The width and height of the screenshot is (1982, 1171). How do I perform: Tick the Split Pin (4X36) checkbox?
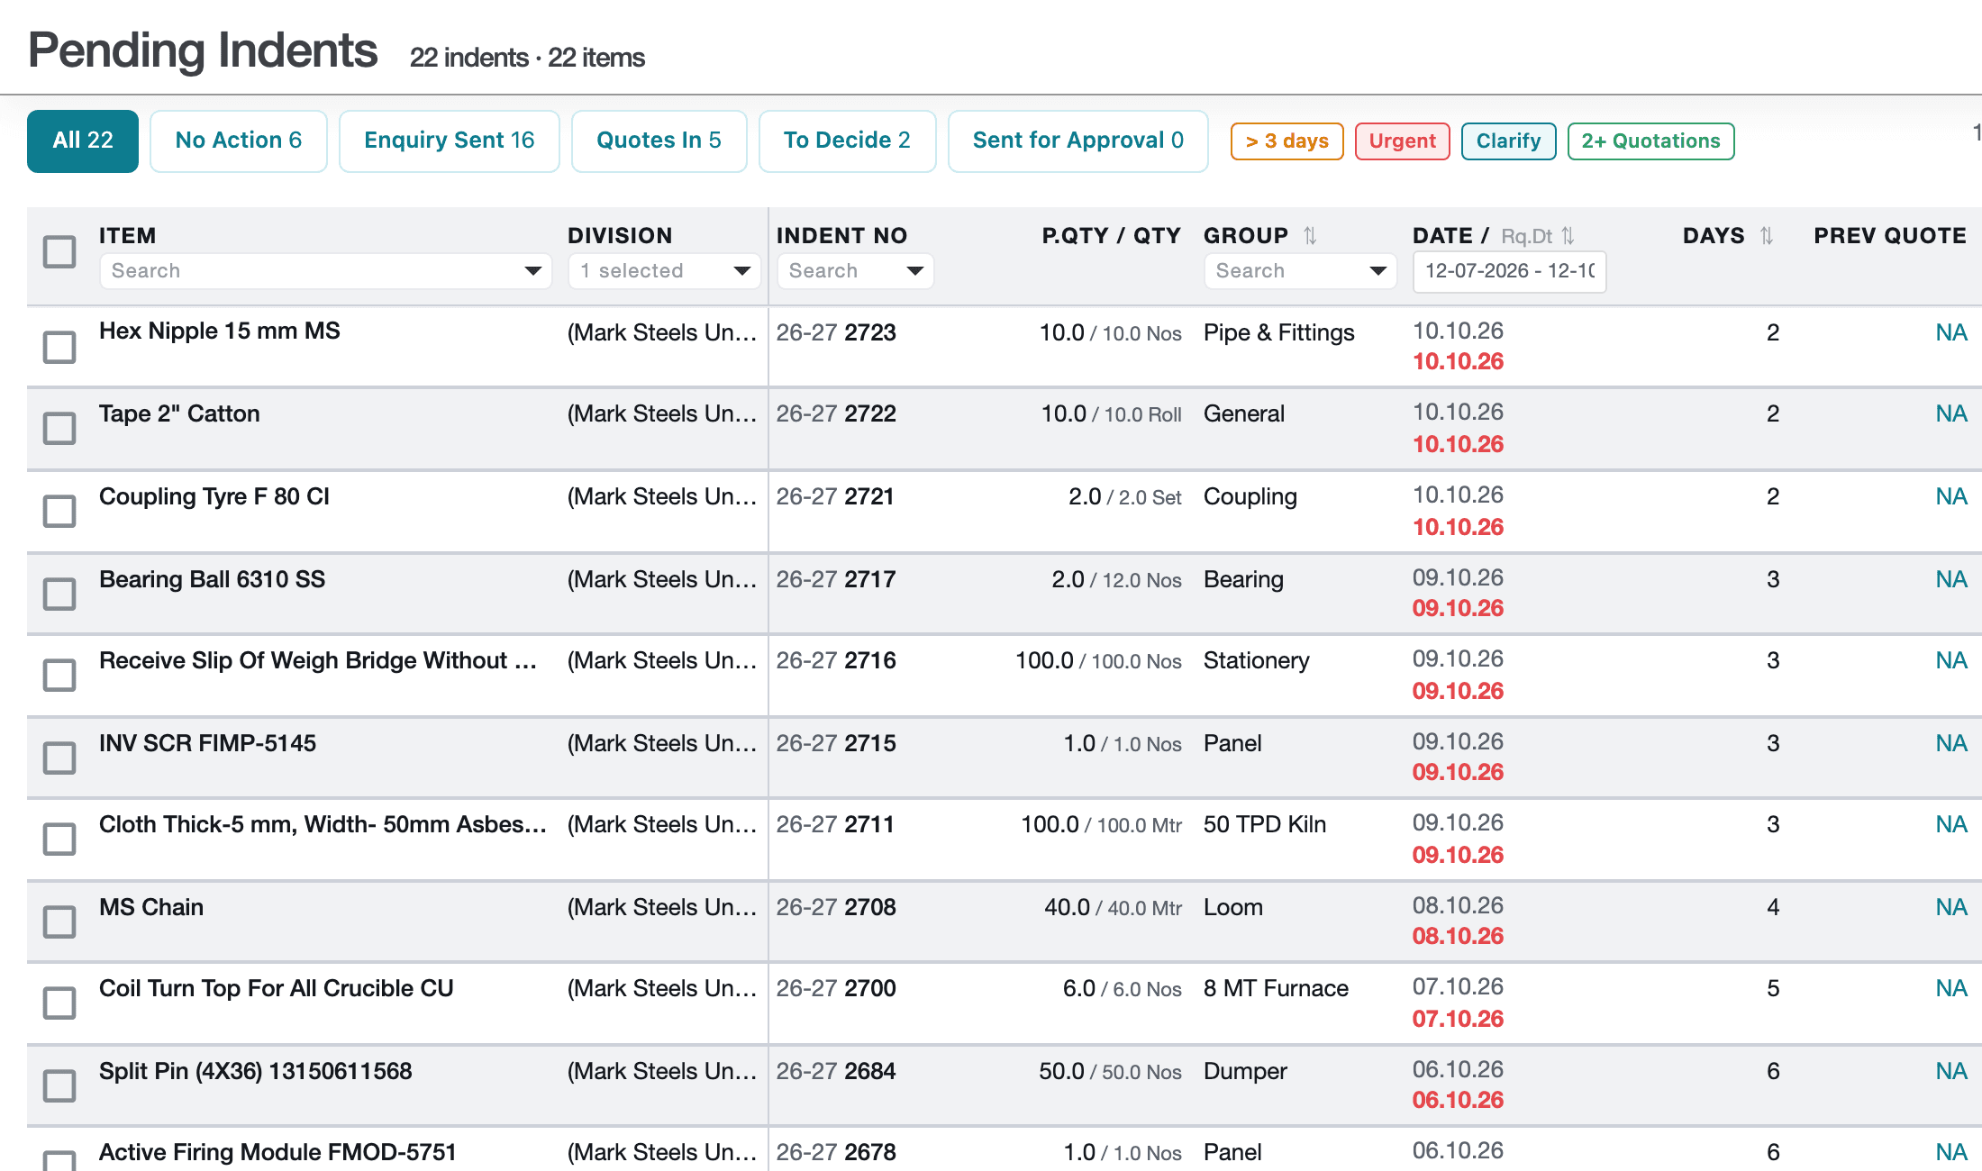[x=59, y=1086]
